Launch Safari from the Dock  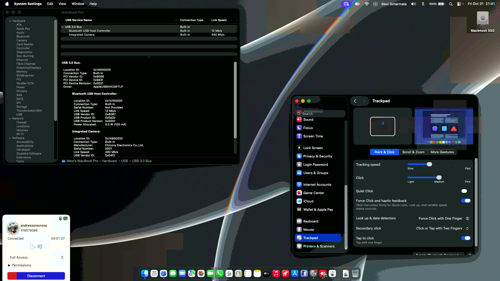tap(164, 273)
